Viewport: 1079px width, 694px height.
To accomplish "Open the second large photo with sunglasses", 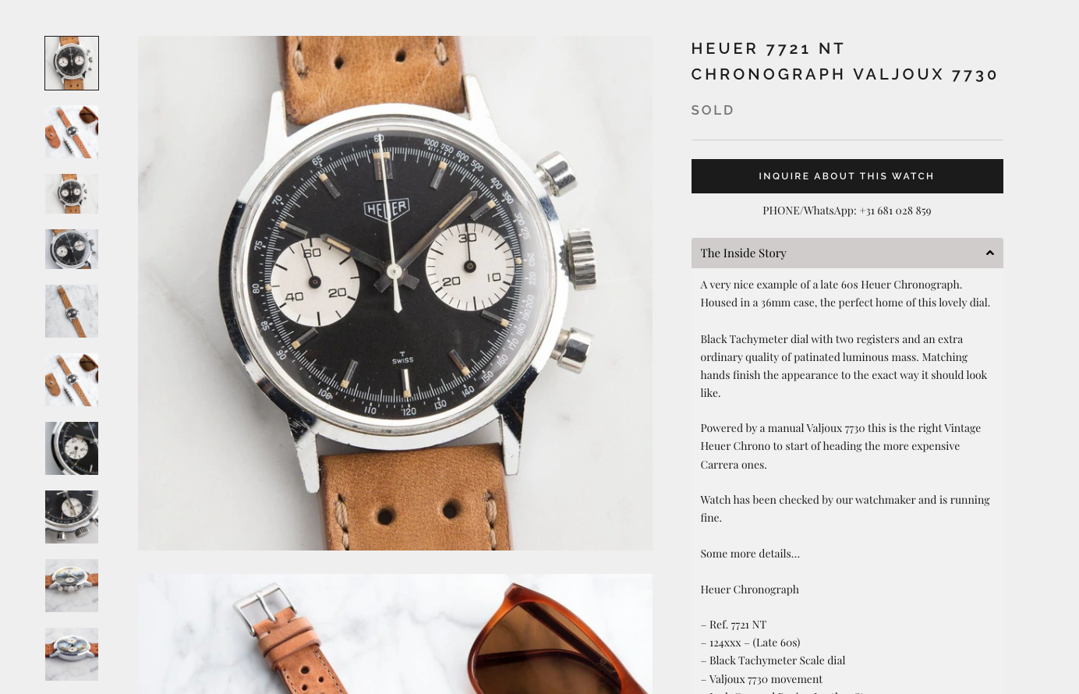I will pos(395,634).
